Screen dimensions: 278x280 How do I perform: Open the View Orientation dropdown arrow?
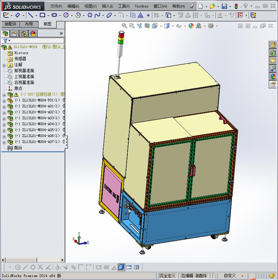click(161, 26)
